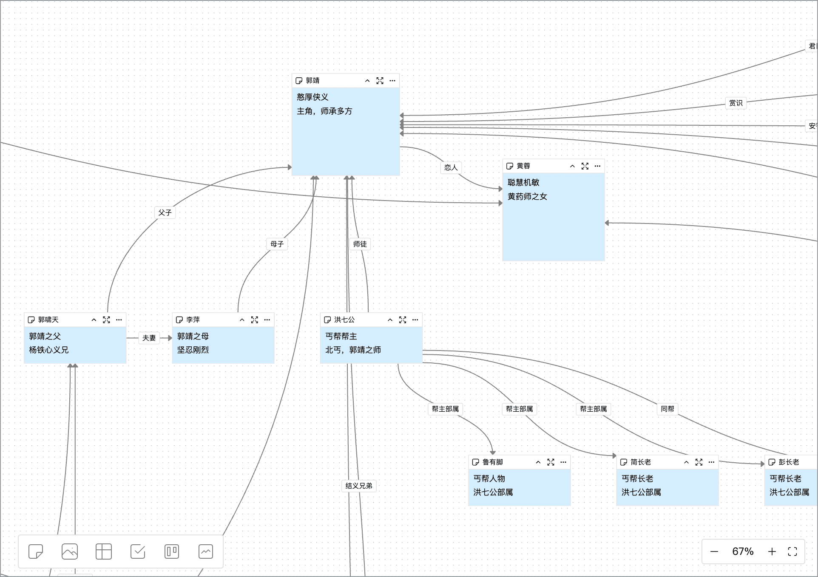Collapse the 鲁有脚 card
The height and width of the screenshot is (577, 818).
pos(538,462)
